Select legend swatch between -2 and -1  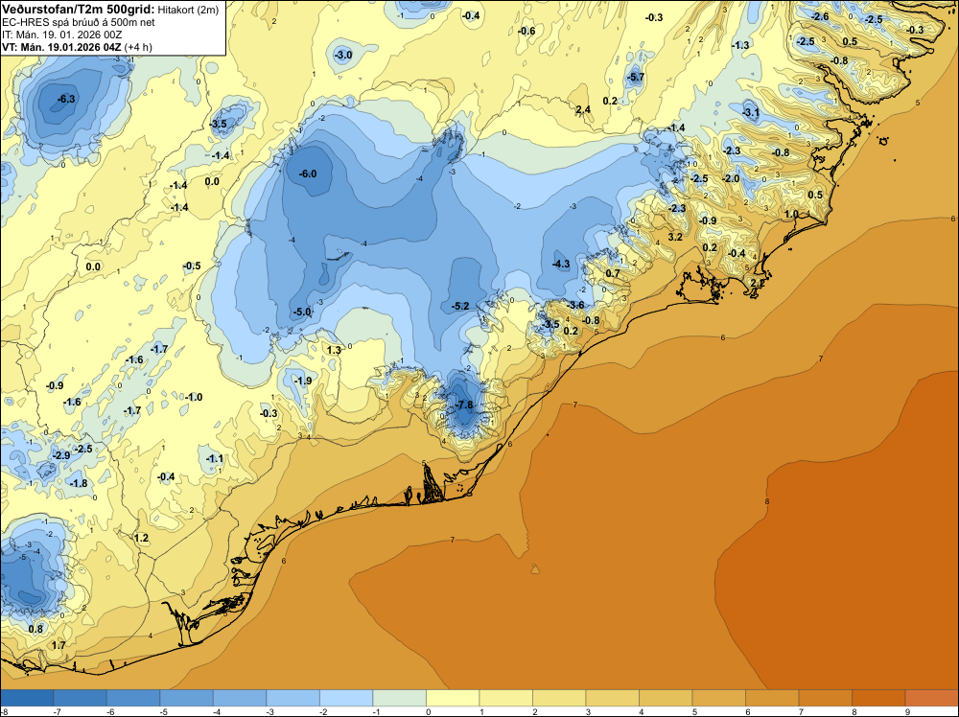click(x=346, y=698)
